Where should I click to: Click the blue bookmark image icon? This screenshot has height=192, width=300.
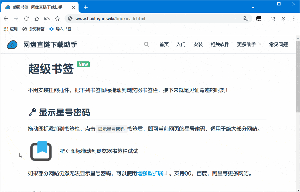(x=41, y=151)
